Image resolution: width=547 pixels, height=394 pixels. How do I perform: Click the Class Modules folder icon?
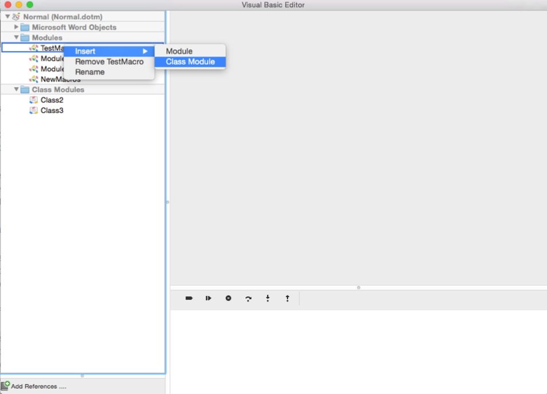point(25,89)
